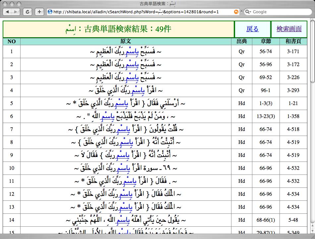Open the 検索画面 link
Image resolution: width=315 pixels, height=239 pixels.
289,29
